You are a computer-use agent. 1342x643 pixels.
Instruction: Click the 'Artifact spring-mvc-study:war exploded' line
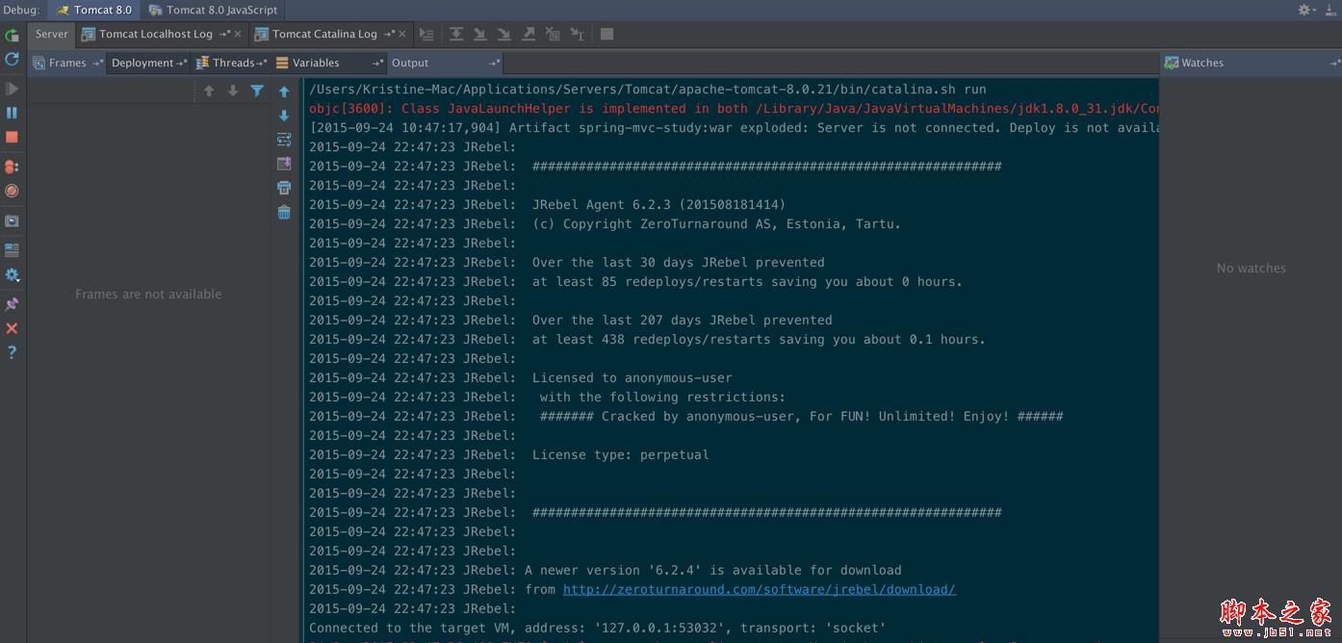coord(734,127)
